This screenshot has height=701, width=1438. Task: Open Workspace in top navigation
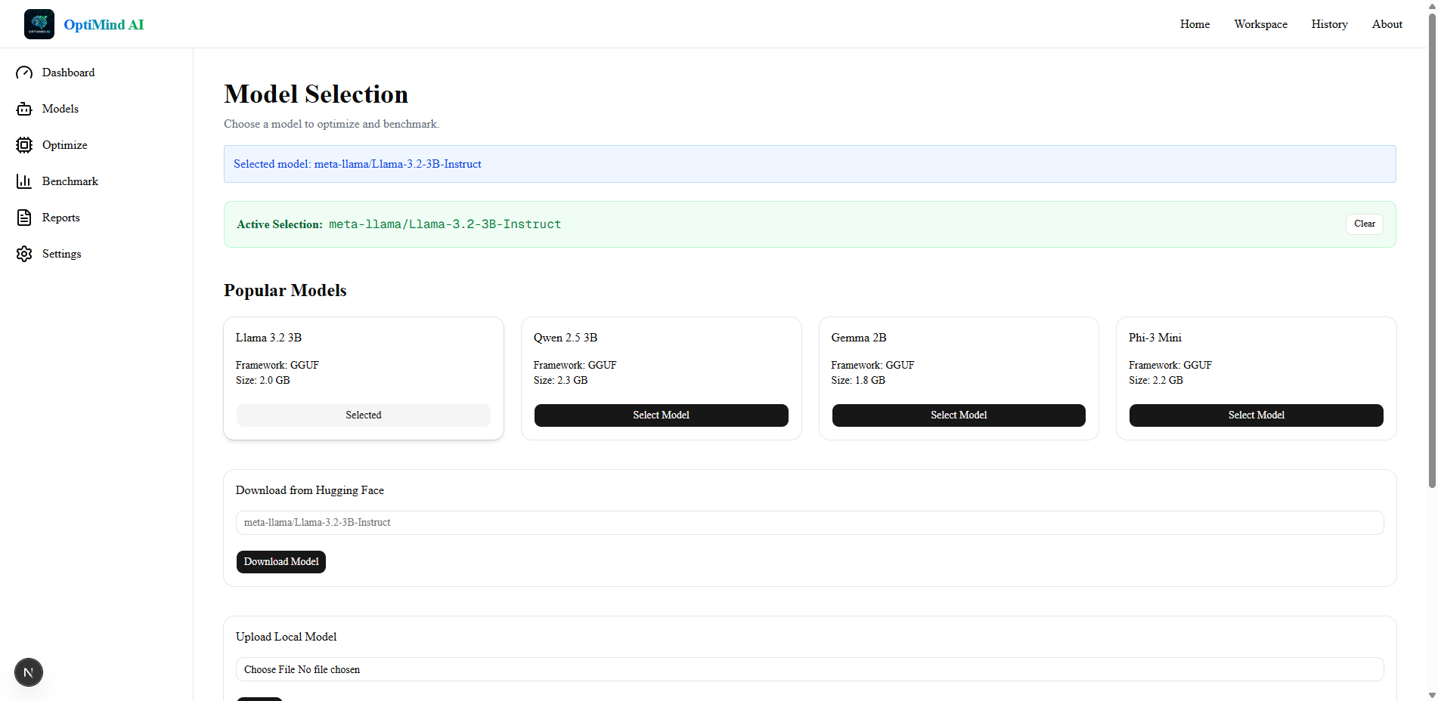pyautogui.click(x=1260, y=24)
